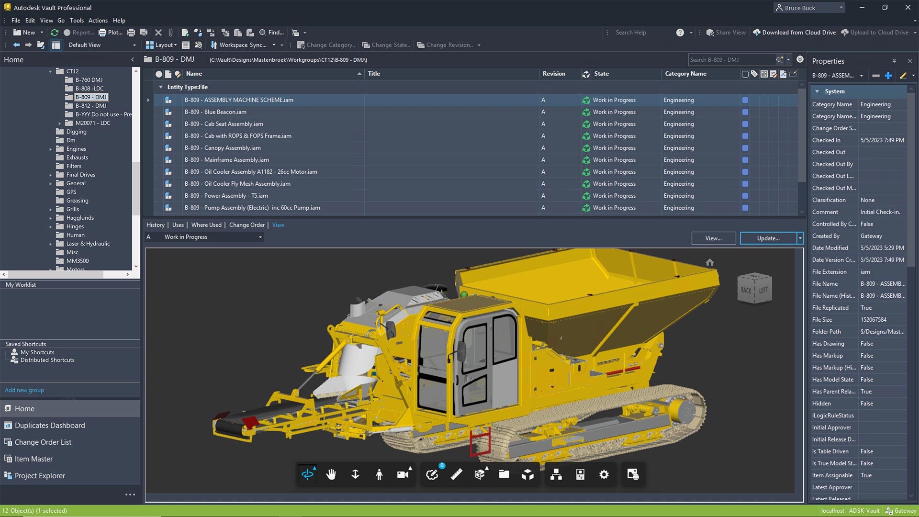Activate the Orbit tool below the 3D model

click(308, 474)
